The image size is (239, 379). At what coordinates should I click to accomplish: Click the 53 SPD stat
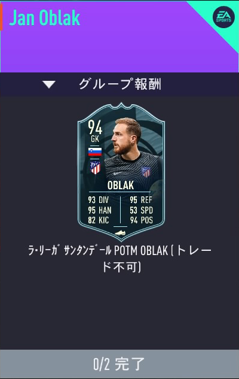coord(142,210)
